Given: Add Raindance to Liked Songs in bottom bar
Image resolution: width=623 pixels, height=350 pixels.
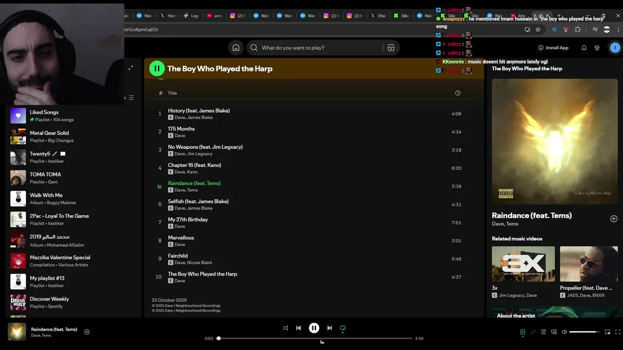Looking at the screenshot, I should [x=87, y=332].
